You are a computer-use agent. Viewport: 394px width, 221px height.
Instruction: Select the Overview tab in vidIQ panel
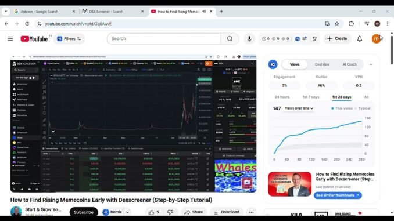click(322, 64)
